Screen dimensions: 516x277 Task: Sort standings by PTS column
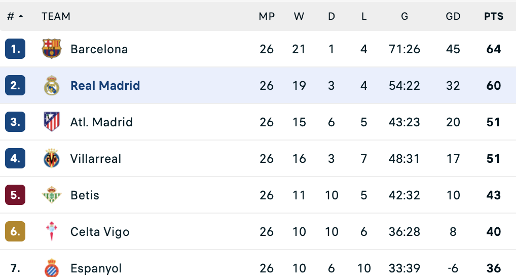(494, 16)
